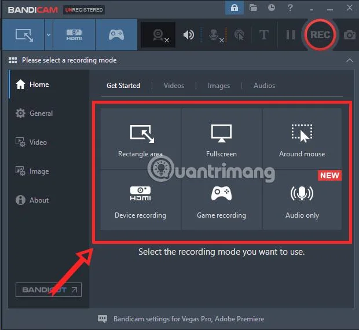Click the microphone volume level meter

pyautogui.click(x=226, y=35)
